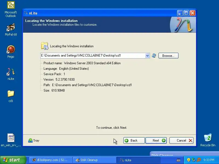
Task: Click the refresh icon beside the path box
Action: point(154,56)
